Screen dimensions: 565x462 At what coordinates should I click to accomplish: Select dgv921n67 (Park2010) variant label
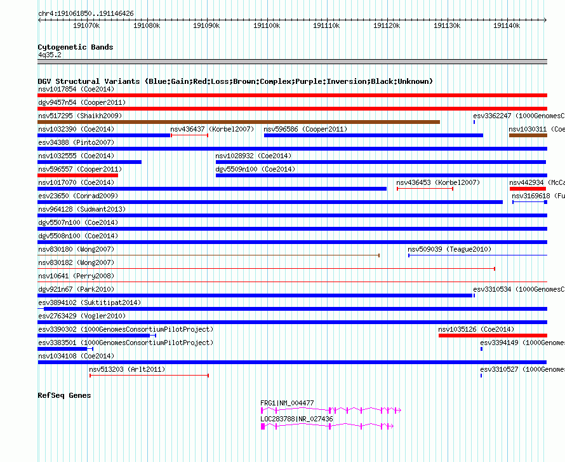coord(76,289)
